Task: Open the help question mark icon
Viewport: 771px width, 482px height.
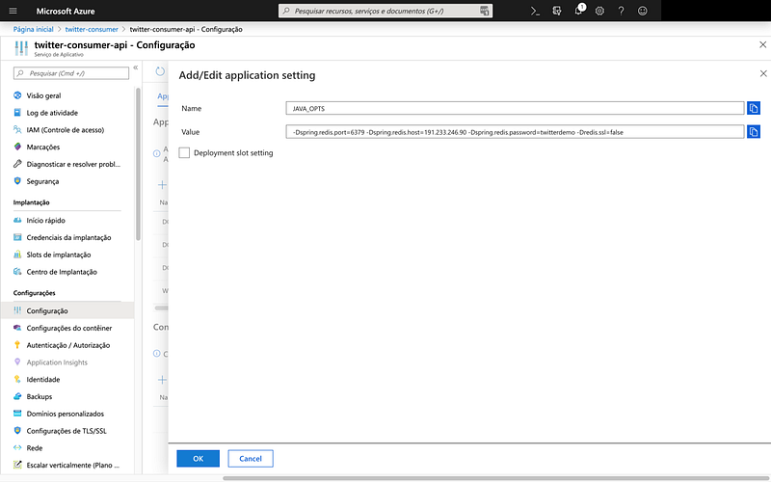Action: (x=621, y=11)
